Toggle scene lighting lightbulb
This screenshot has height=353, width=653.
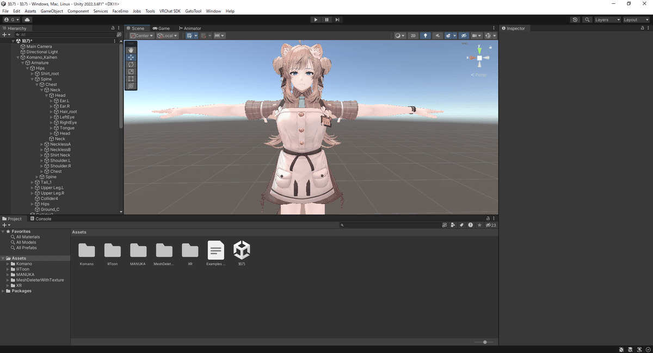point(426,36)
